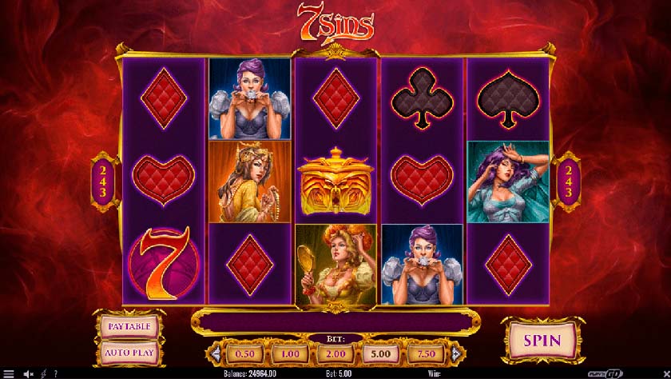Click the golden Pandora box symbol
This screenshot has height=379, width=671.
(x=336, y=182)
